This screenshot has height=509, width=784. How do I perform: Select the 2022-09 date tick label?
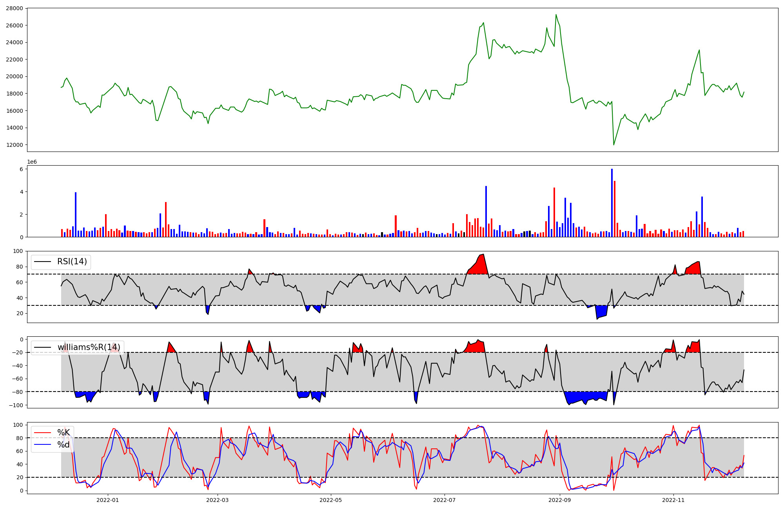pos(560,500)
